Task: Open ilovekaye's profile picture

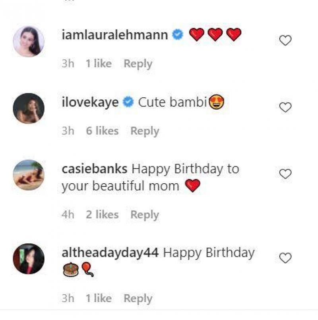Action: pos(29,108)
